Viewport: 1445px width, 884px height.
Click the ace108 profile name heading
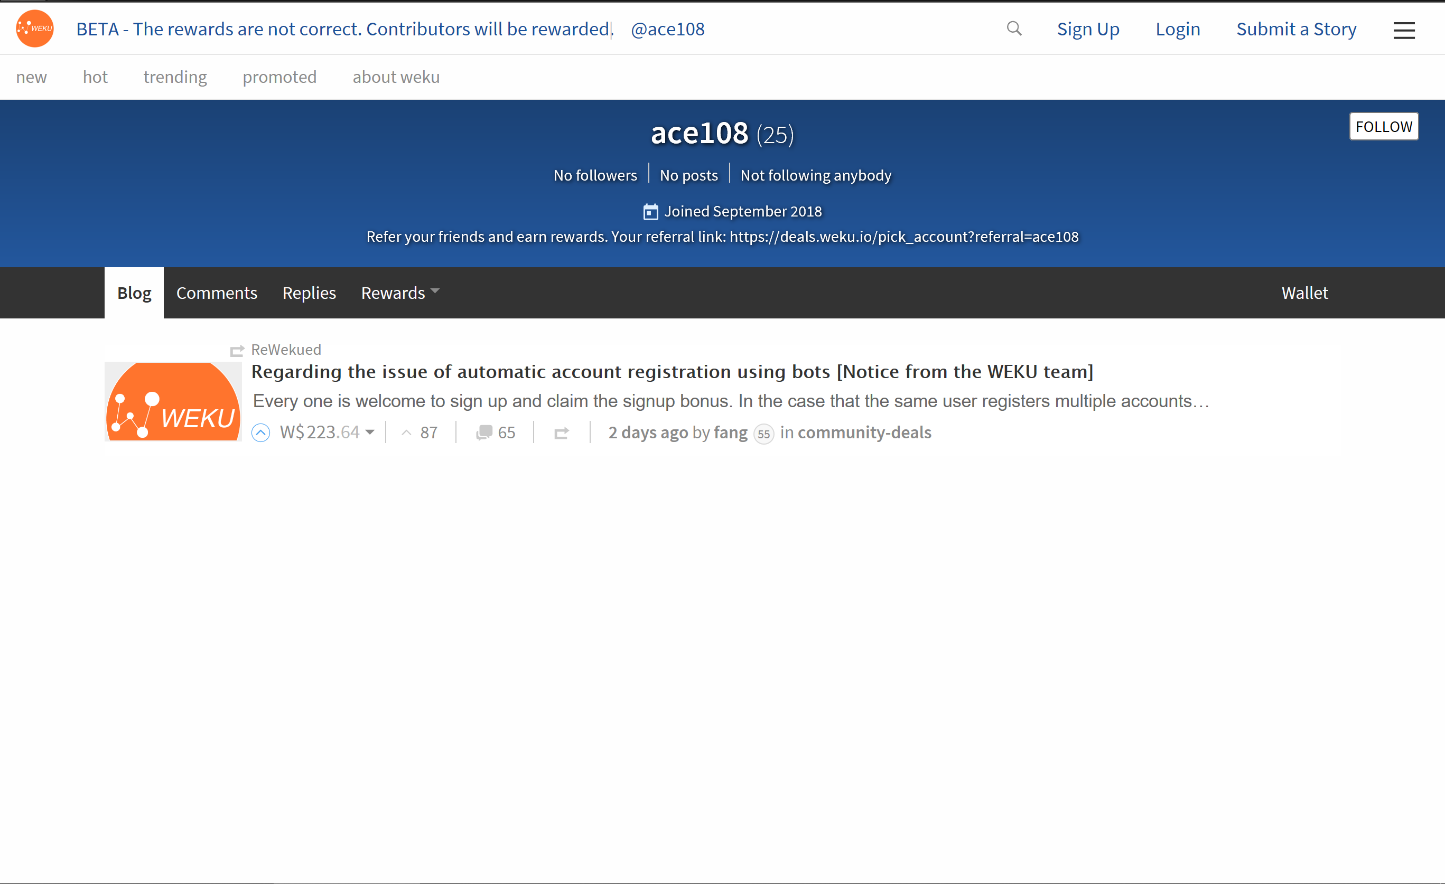(700, 133)
